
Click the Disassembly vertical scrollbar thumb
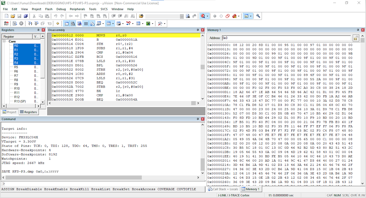(202, 67)
